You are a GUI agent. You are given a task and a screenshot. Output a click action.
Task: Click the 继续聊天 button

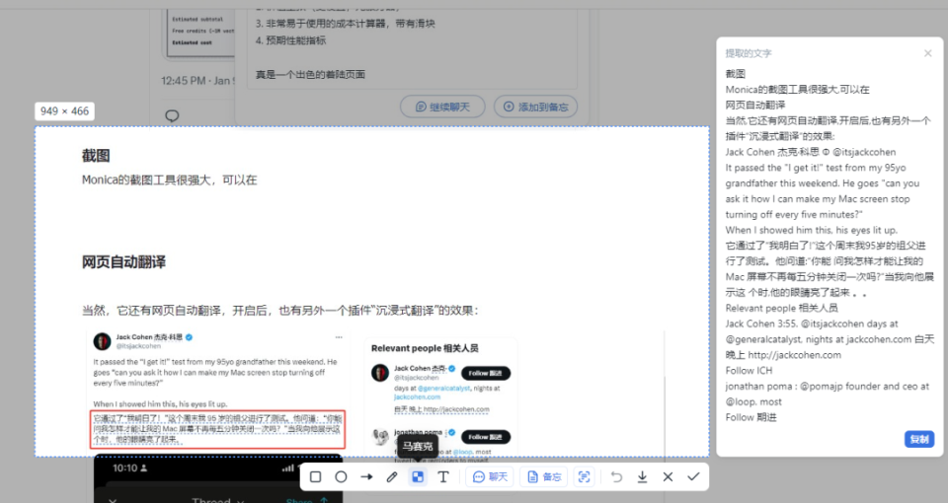(x=442, y=107)
